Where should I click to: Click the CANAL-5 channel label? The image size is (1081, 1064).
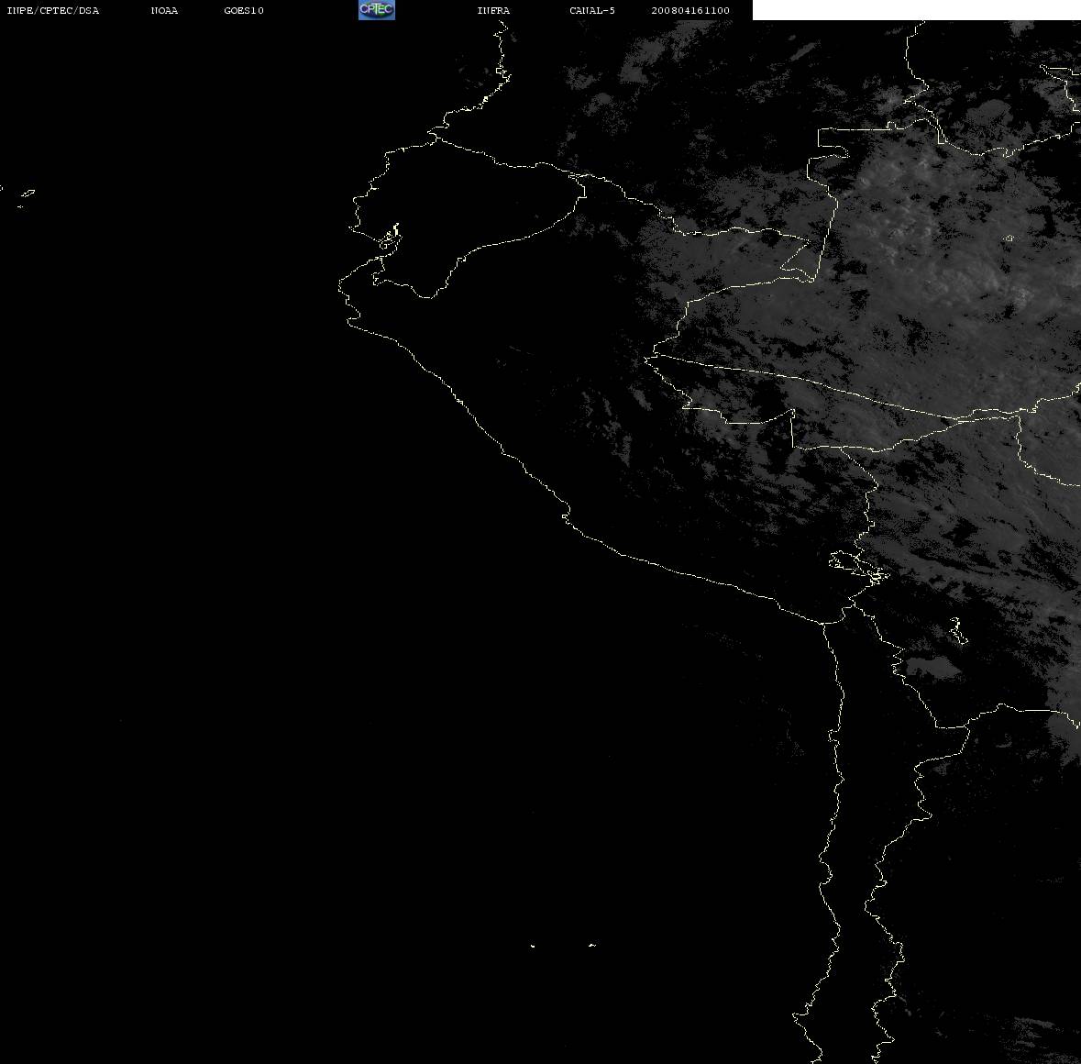pos(591,10)
